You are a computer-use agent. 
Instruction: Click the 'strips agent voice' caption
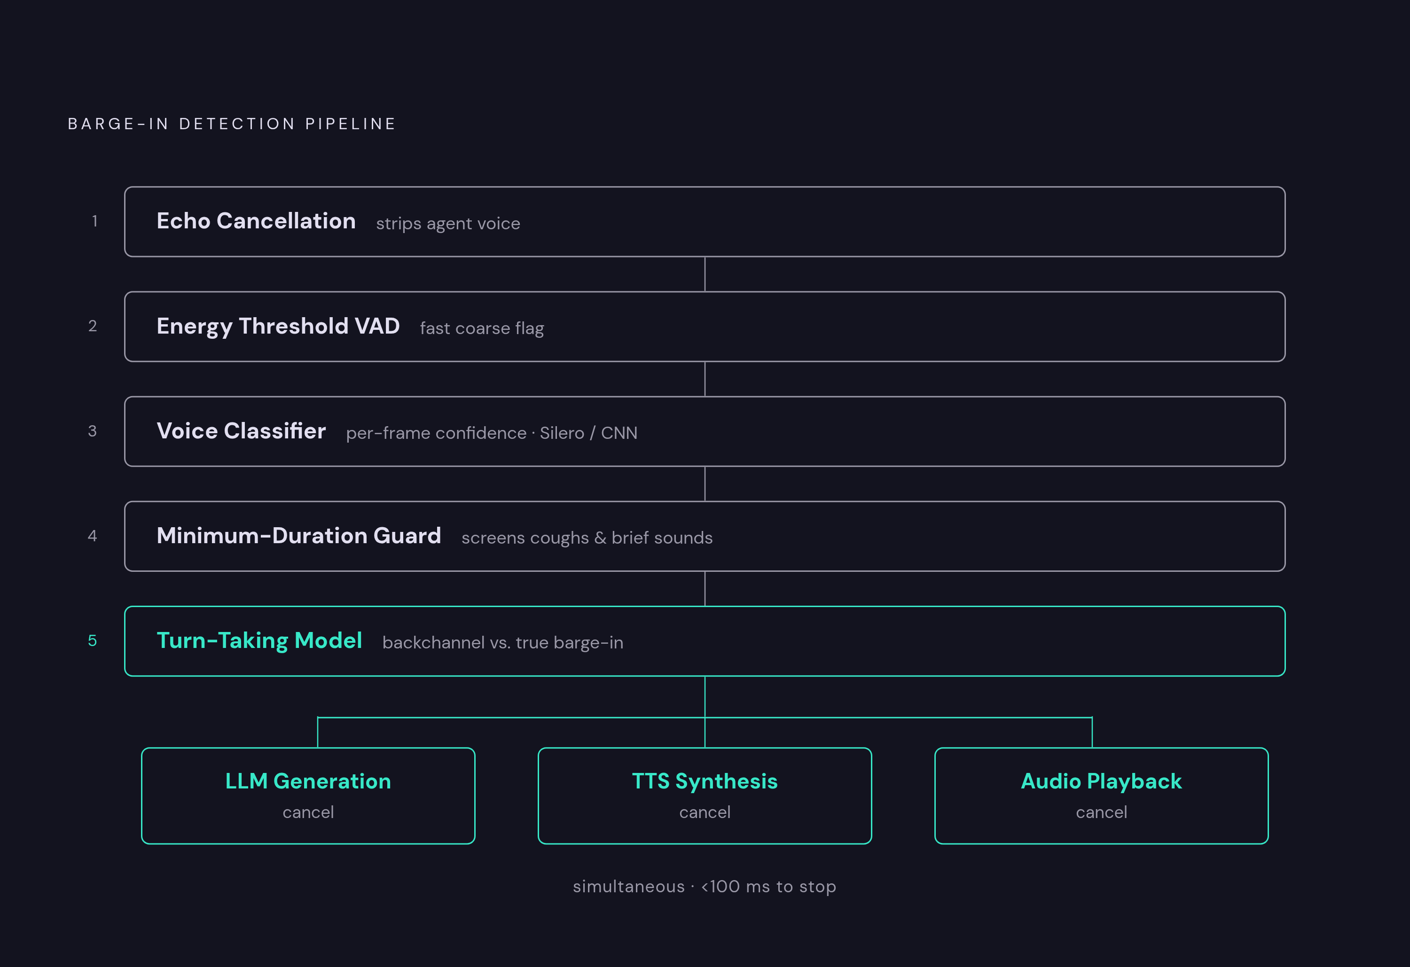[x=448, y=223]
